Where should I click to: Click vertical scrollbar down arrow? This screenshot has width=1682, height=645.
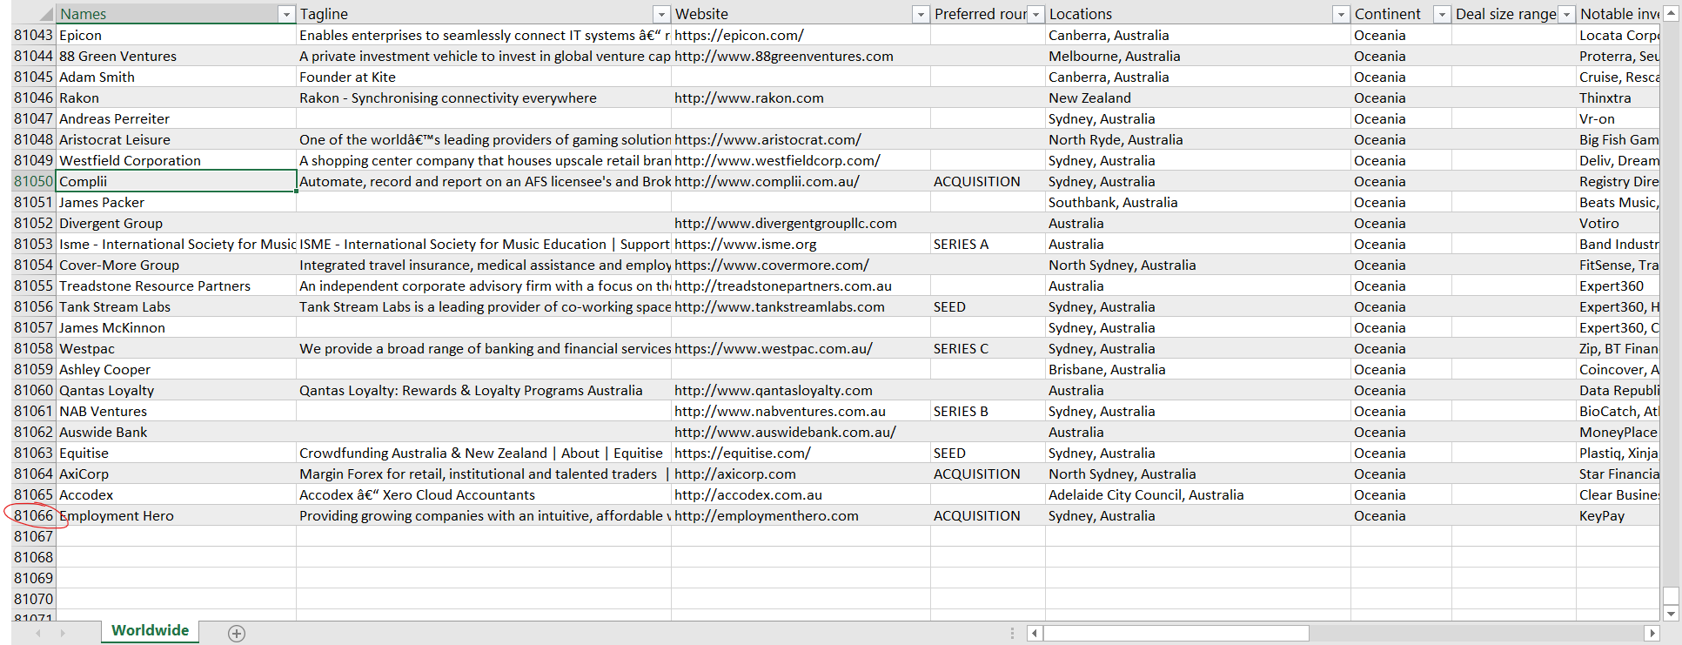pyautogui.click(x=1671, y=614)
